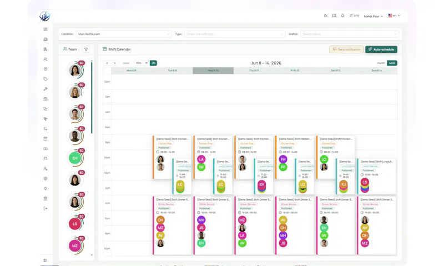
Task: Click AV avatar in Friday dinner shift
Action: click(x=283, y=220)
